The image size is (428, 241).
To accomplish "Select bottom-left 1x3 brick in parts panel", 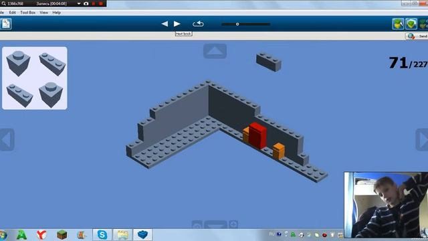I will click(x=19, y=95).
